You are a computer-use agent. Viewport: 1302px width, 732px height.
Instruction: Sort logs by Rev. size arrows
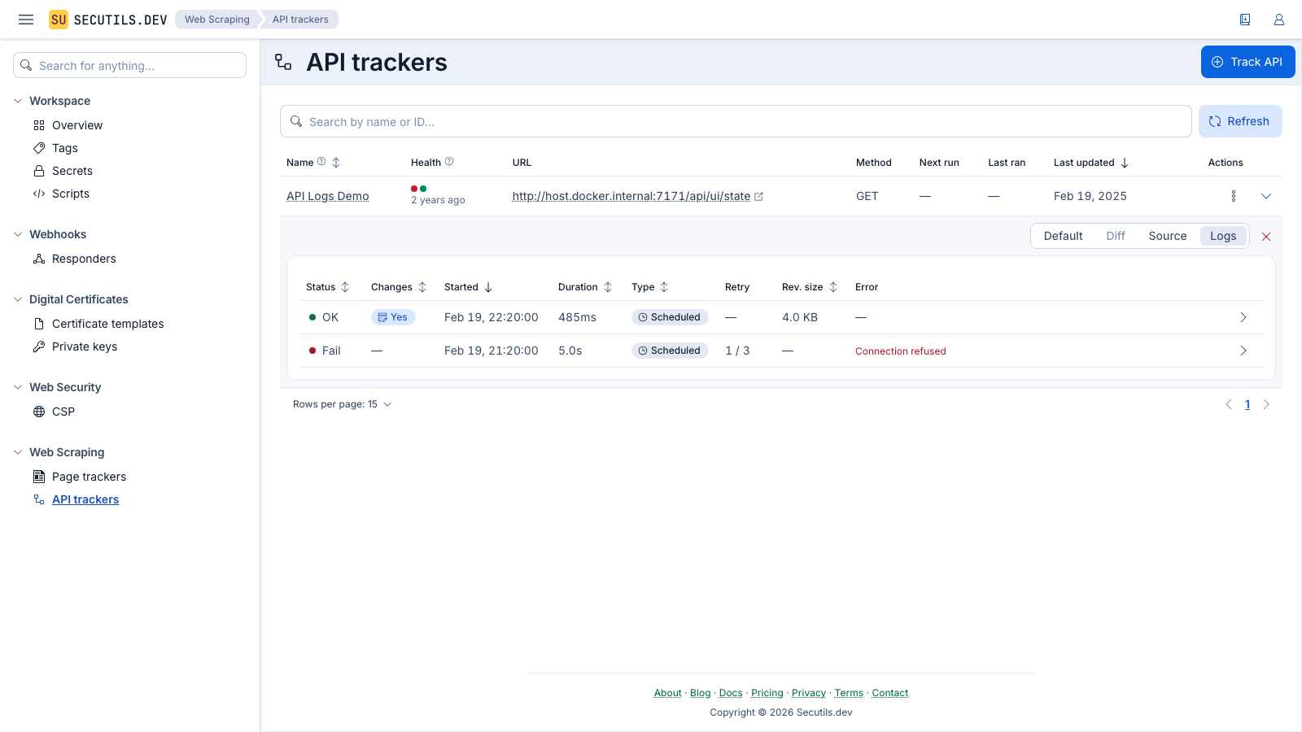click(x=833, y=287)
